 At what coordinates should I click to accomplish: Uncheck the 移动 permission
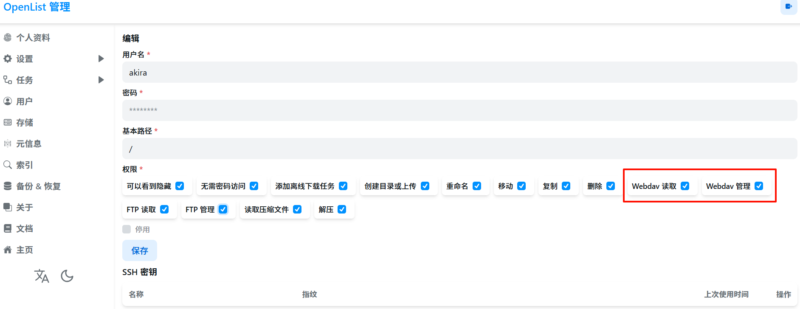pos(521,186)
